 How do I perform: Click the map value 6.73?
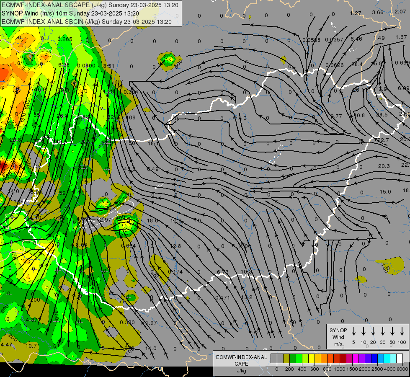[x=223, y=272]
